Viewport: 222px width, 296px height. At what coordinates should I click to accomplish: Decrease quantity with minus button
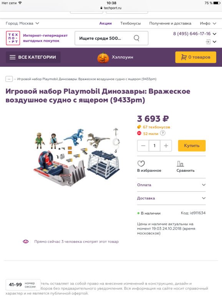pyautogui.click(x=143, y=146)
